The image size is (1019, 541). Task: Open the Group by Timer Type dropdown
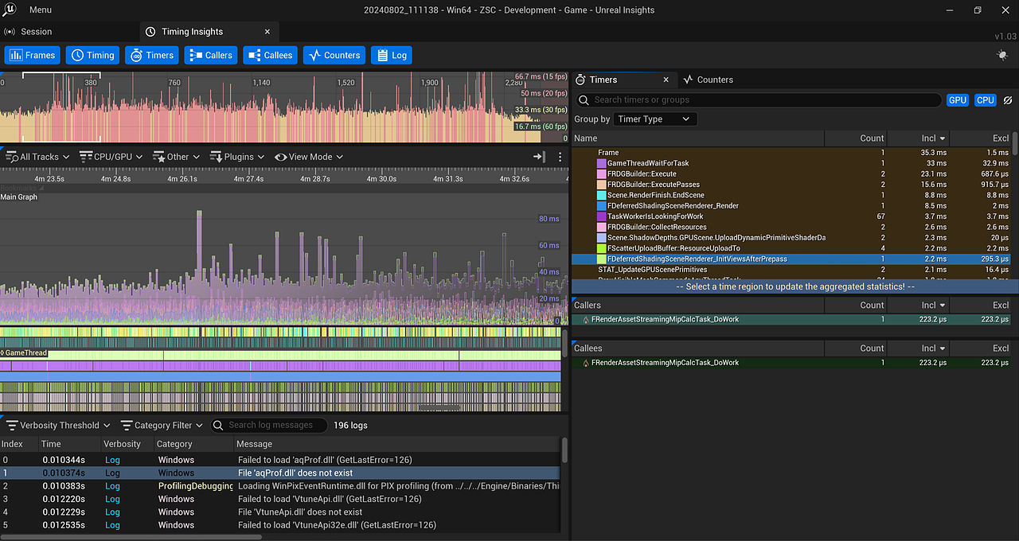(x=654, y=119)
